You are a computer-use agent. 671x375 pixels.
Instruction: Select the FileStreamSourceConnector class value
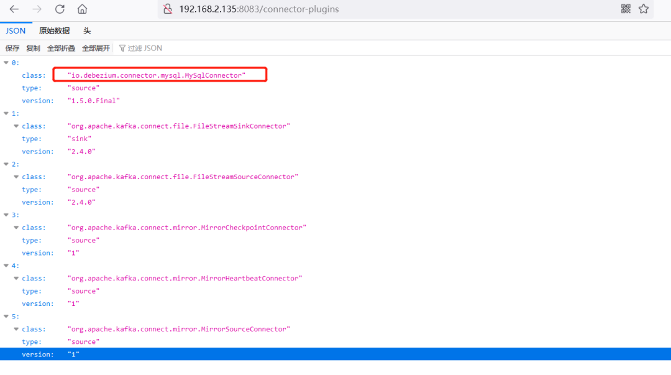click(183, 177)
